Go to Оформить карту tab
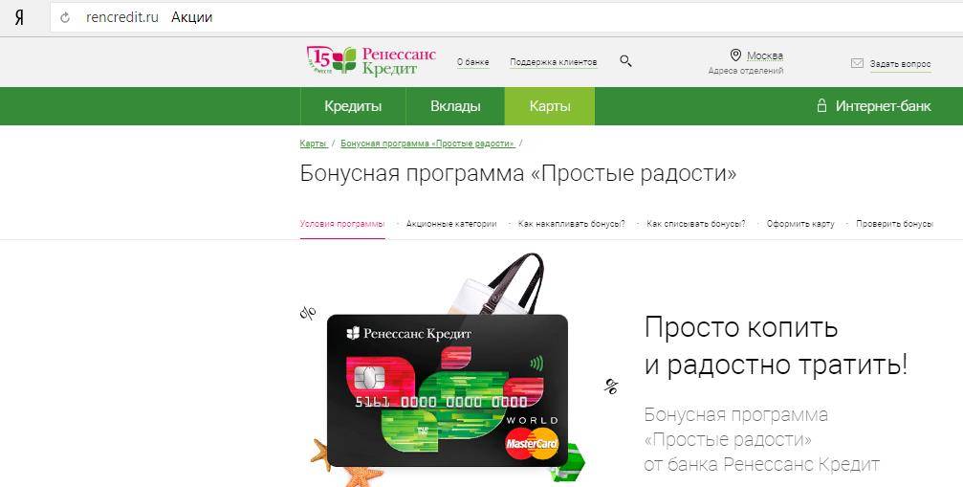Viewport: 963px width, 487px height. [800, 224]
